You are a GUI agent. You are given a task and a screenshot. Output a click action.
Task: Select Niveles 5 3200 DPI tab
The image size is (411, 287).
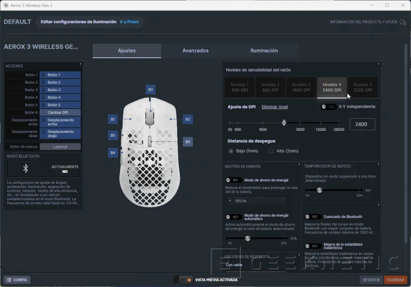(362, 88)
